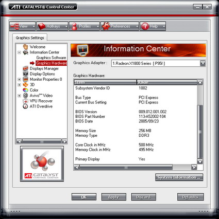Screen dimensions: 219x219
Task: Select the Displays Manager icon
Action: pyautogui.click(x=25, y=68)
